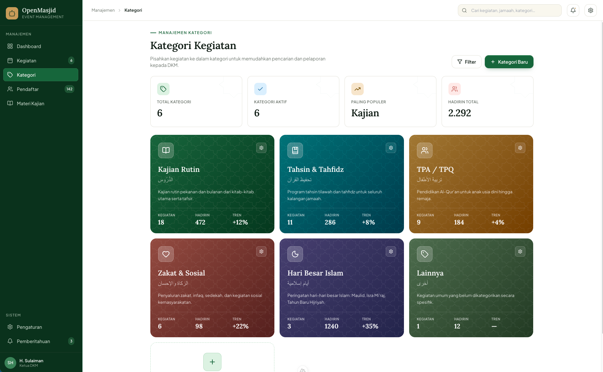Click the Hari Besar Islam card title

[x=315, y=273]
